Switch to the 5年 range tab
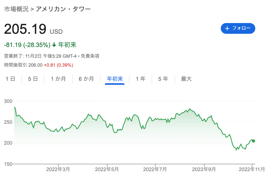The image size is (267, 176). tap(163, 79)
